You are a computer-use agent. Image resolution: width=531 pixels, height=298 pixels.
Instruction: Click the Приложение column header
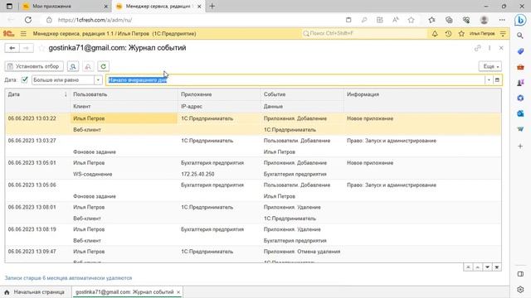219,94
